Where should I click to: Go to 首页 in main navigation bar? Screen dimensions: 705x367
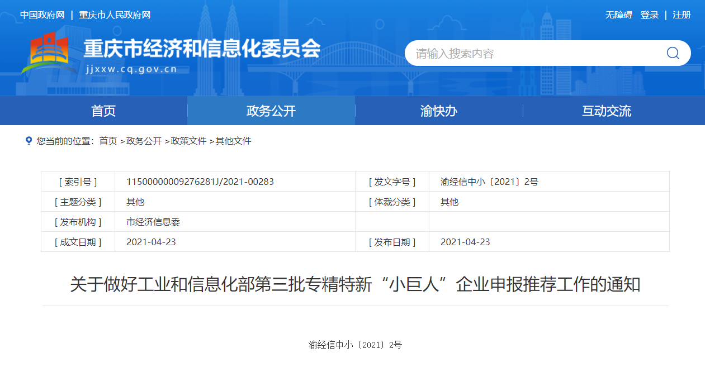103,111
